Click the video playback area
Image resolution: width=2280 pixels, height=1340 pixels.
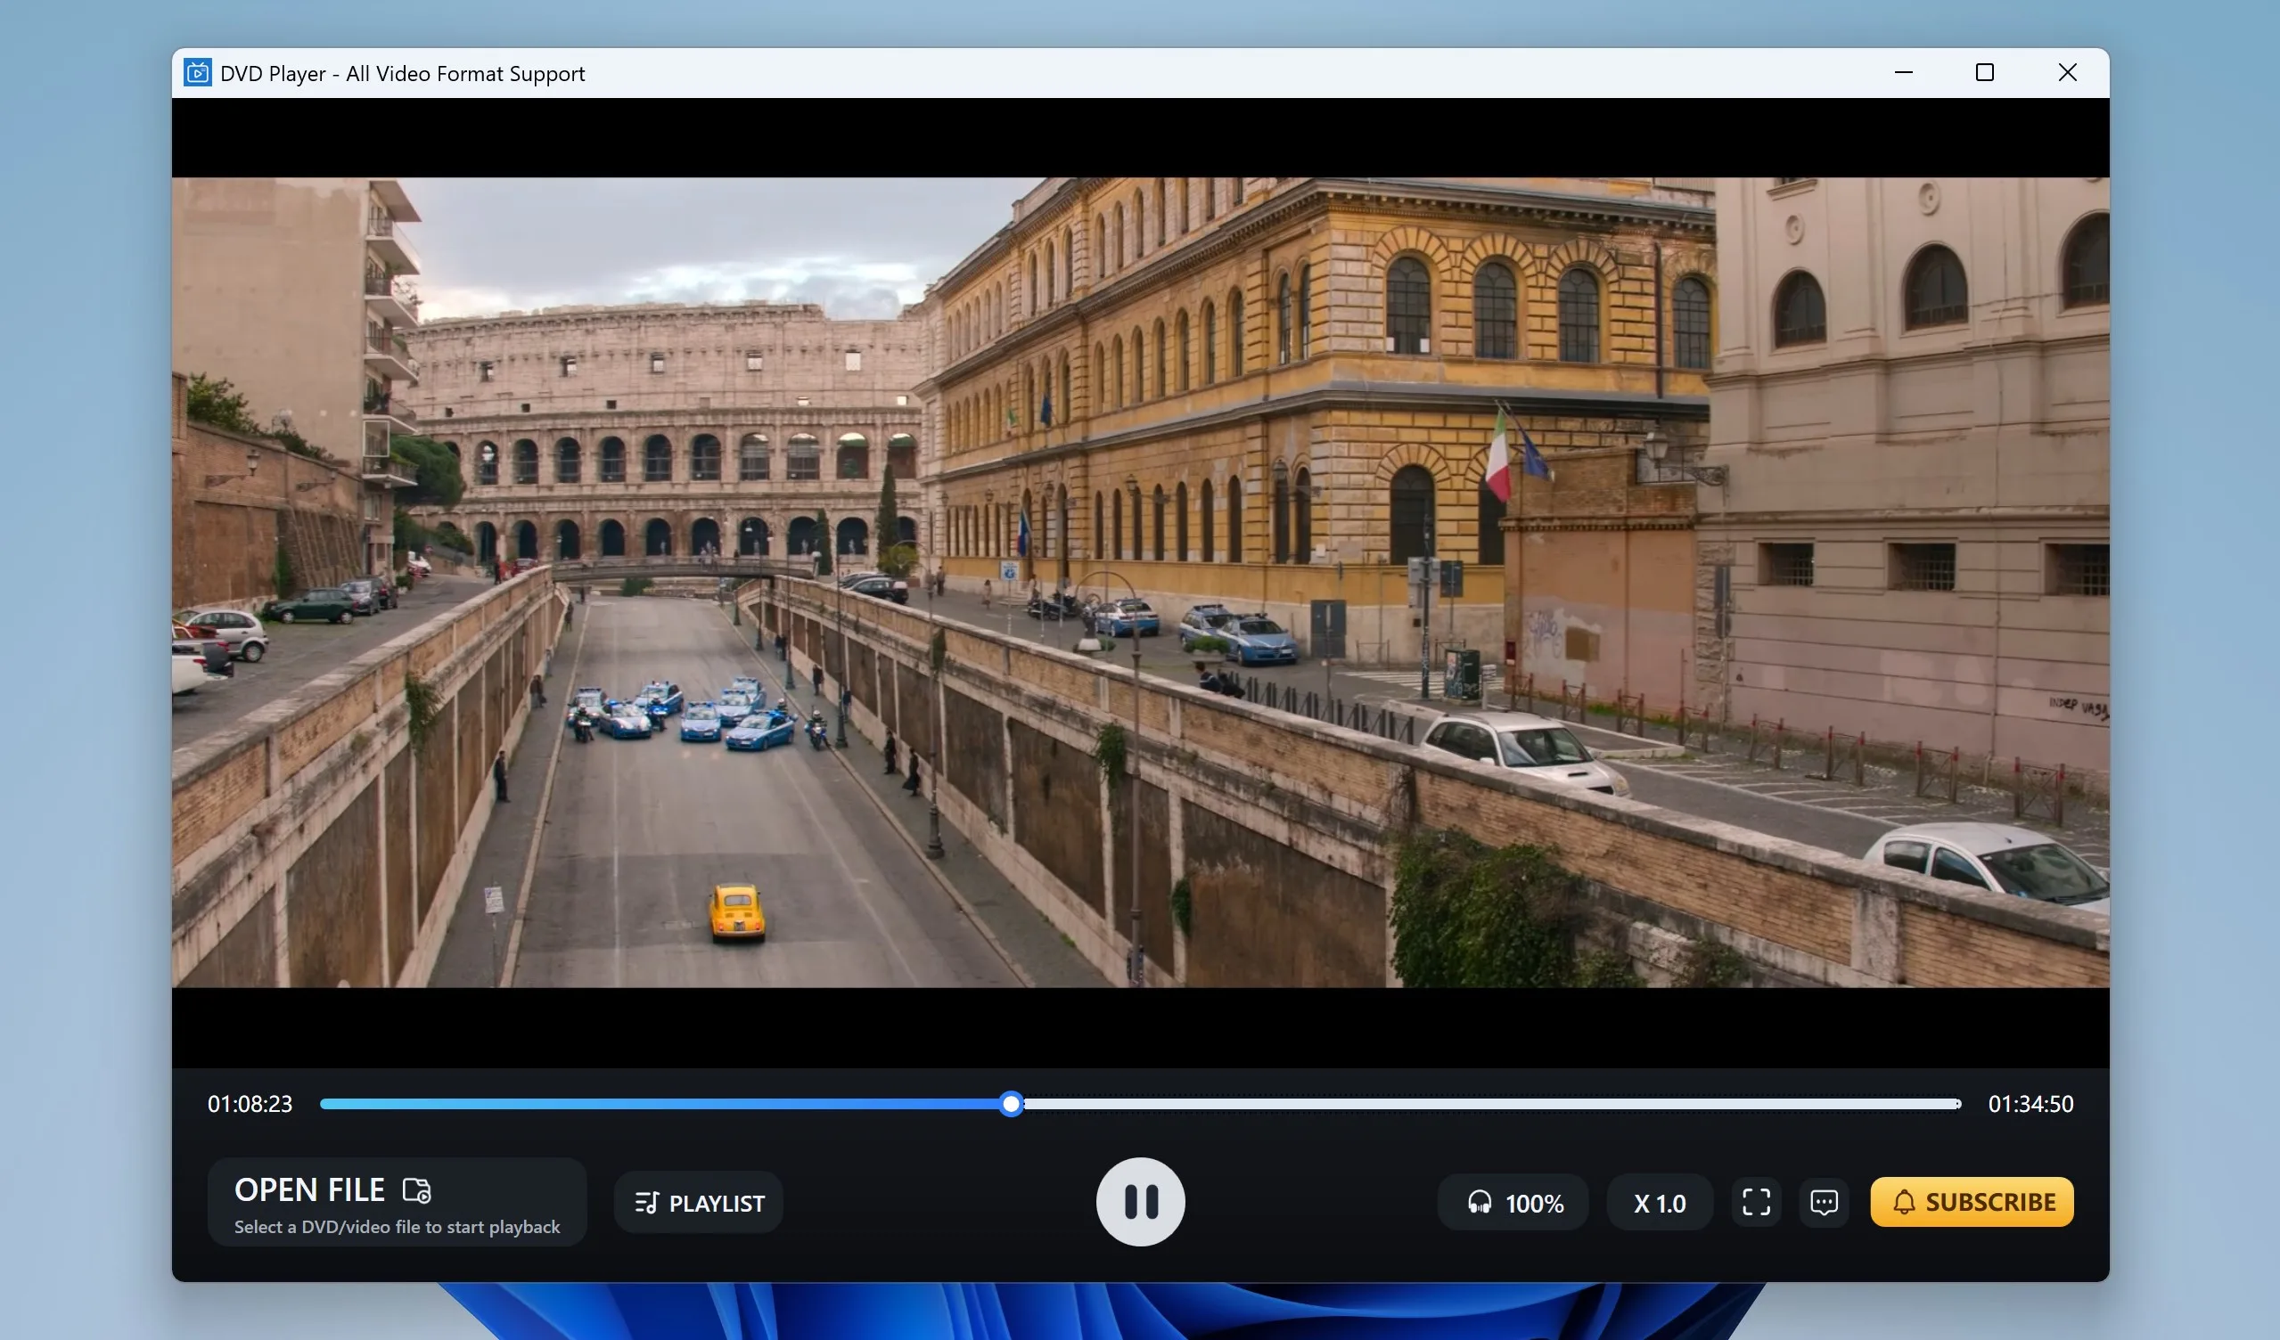(x=1140, y=583)
